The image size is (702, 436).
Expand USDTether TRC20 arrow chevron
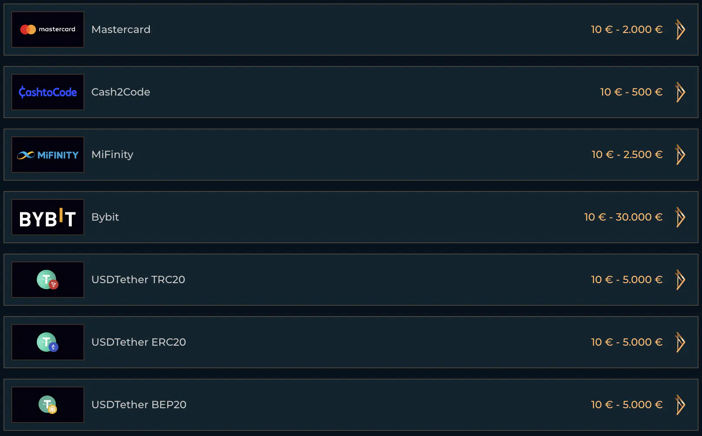click(x=680, y=280)
